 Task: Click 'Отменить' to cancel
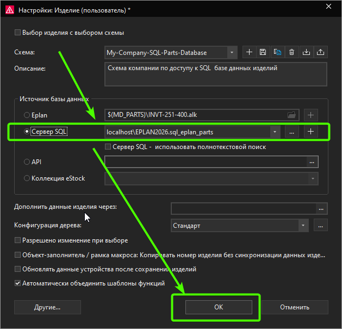(x=295, y=307)
